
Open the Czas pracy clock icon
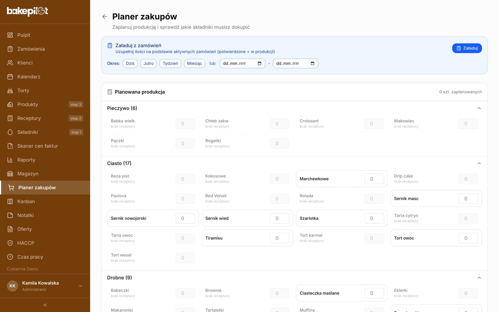10,257
